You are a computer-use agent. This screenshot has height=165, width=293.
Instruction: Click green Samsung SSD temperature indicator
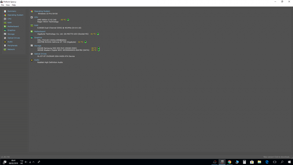coord(99,48)
